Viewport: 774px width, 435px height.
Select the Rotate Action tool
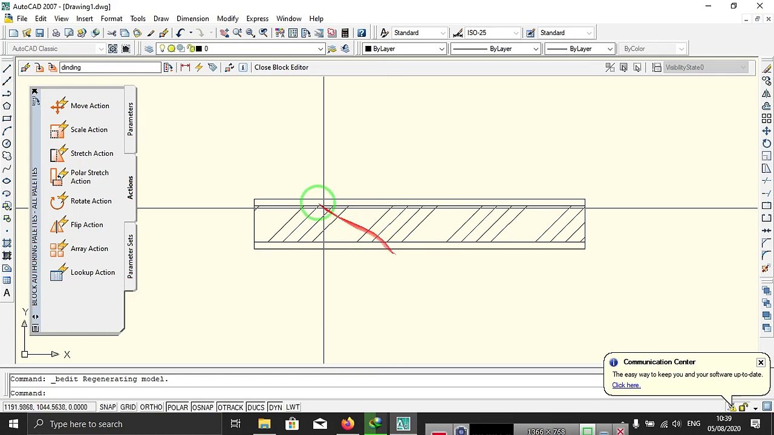[81, 201]
